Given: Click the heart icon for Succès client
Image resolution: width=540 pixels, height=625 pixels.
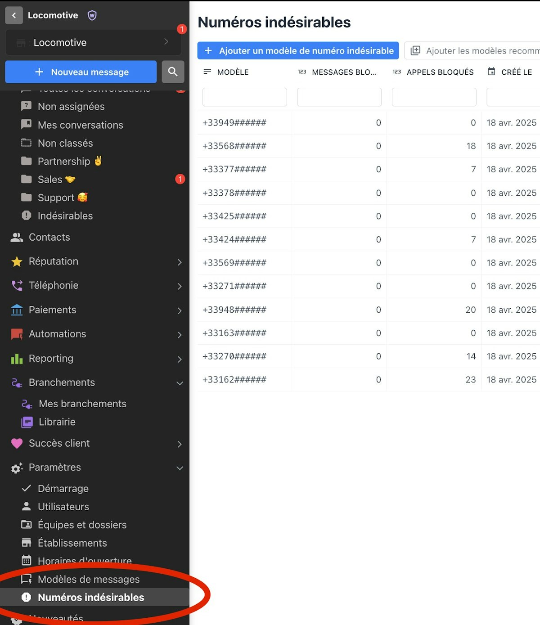Looking at the screenshot, I should (x=17, y=443).
